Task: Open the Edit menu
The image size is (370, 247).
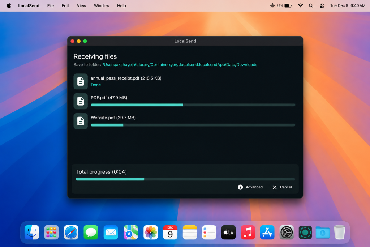Action: 65,5
